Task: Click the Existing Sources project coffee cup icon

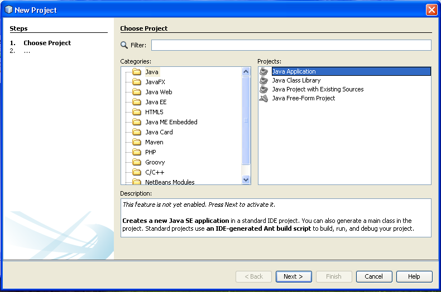Action: (264, 89)
